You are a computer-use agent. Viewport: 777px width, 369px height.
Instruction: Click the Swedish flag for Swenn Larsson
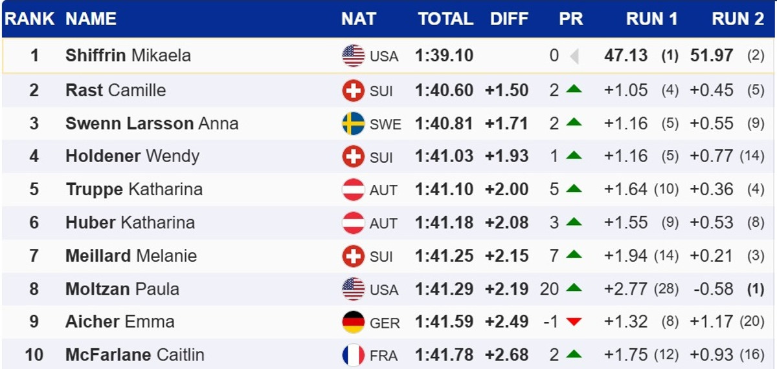pos(354,123)
